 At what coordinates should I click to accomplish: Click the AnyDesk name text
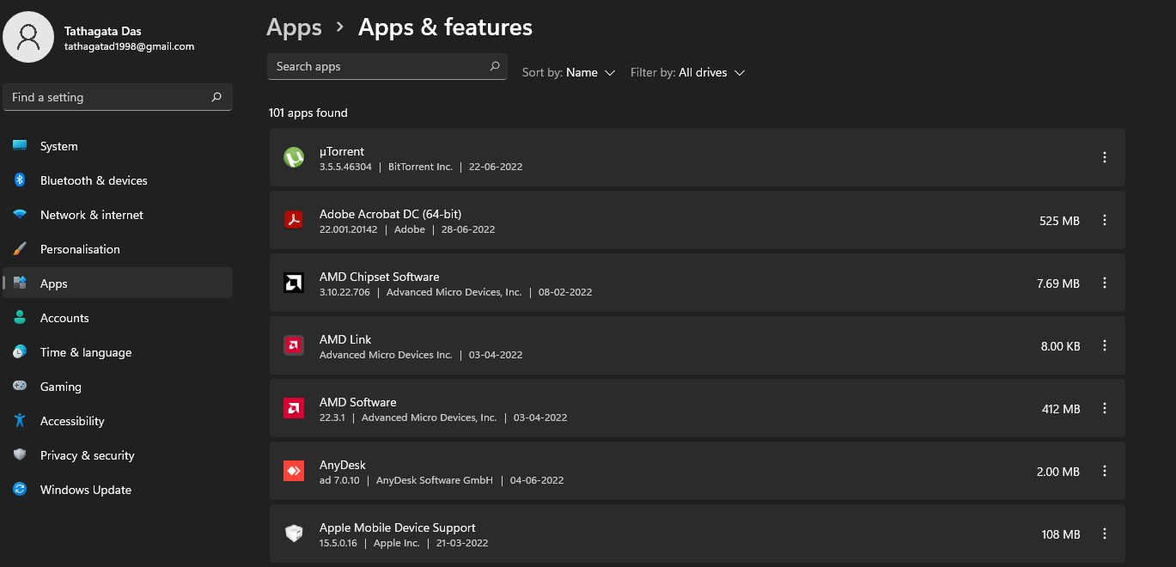point(343,465)
